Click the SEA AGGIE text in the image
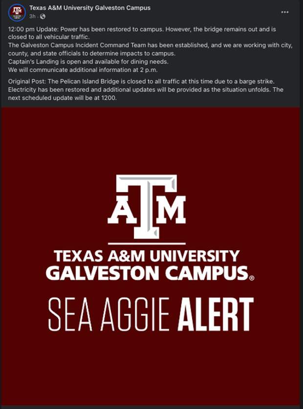 point(109,315)
